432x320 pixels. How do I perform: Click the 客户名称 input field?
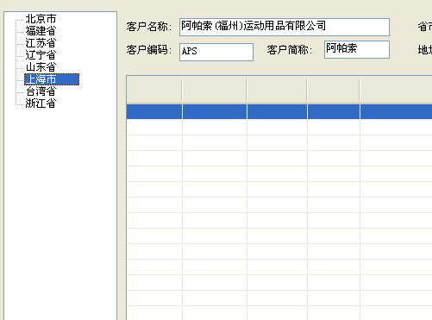[x=285, y=27]
